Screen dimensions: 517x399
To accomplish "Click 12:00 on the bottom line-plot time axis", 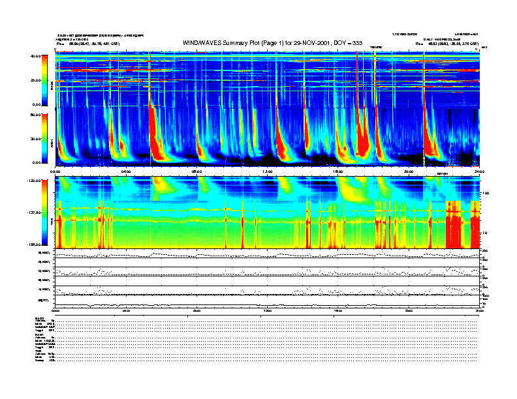I will click(267, 310).
